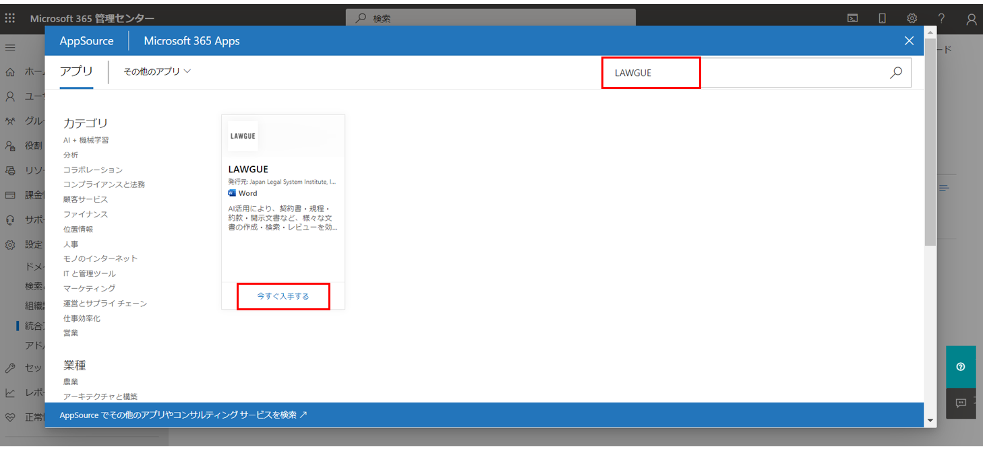Viewport: 983px width, 451px height.
Task: Open AppSource consulting services search link
Action: click(x=183, y=415)
